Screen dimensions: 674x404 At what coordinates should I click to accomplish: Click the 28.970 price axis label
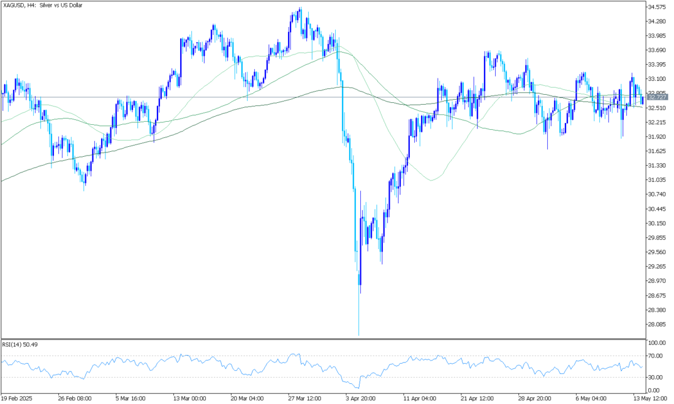[657, 281]
